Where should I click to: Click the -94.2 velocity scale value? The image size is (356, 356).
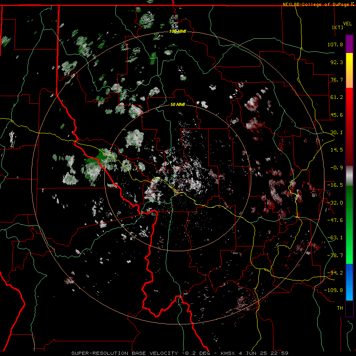(x=335, y=273)
